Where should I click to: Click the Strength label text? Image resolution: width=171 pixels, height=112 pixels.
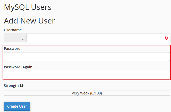tap(11, 86)
